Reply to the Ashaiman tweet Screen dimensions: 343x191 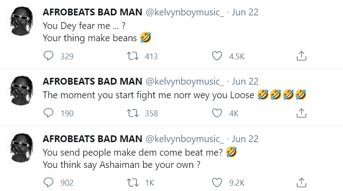(x=48, y=182)
